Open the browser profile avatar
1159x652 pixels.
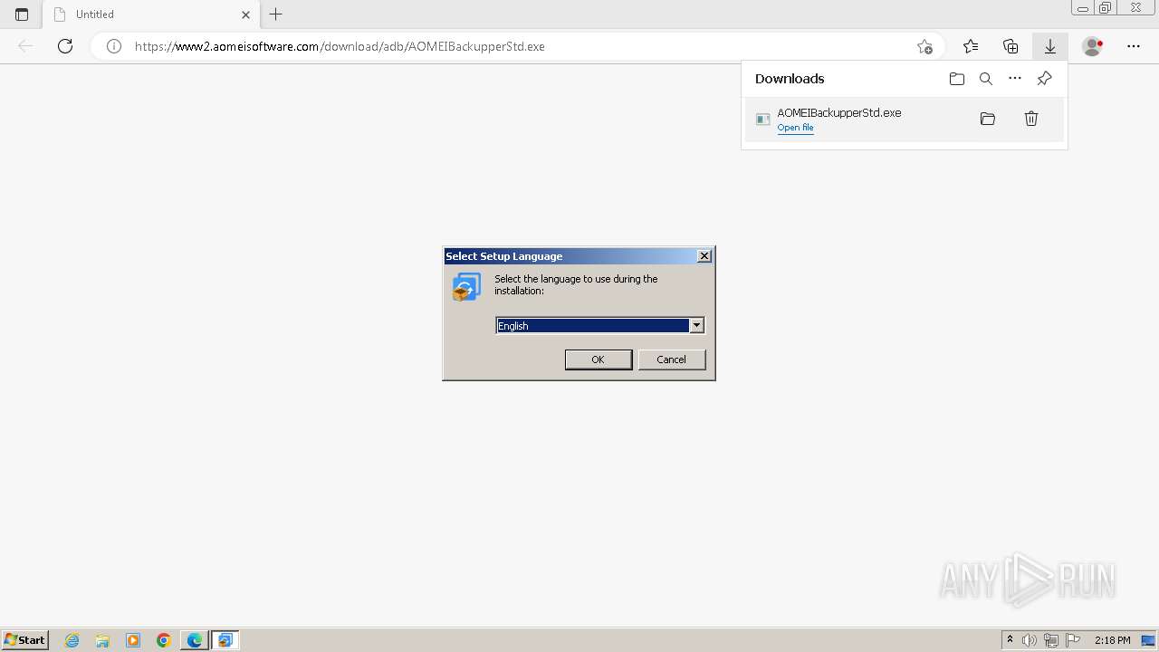point(1092,46)
